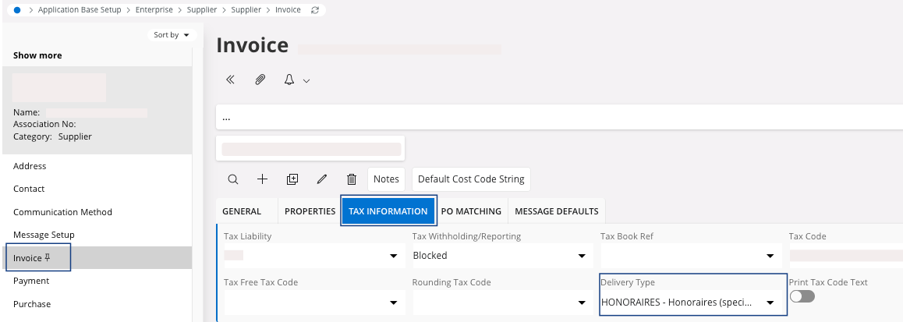Switch to the PO Matching tab
903x322 pixels.
point(471,211)
